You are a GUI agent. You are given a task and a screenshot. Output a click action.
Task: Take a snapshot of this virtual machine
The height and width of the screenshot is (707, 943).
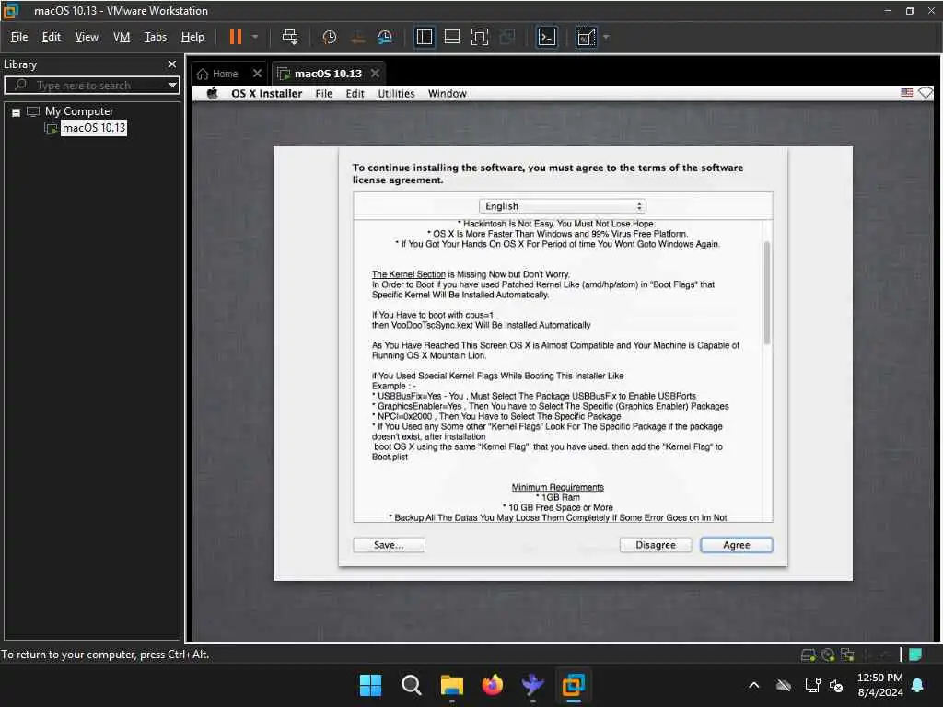coord(329,37)
